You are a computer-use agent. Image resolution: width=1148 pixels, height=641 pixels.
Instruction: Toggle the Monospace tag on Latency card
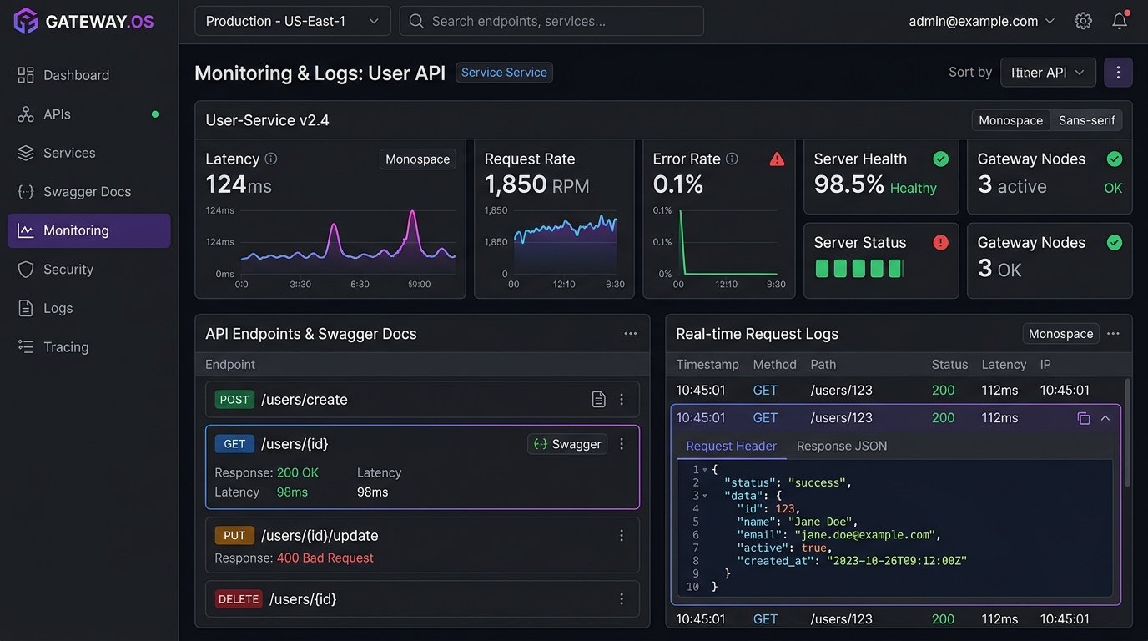pyautogui.click(x=418, y=159)
